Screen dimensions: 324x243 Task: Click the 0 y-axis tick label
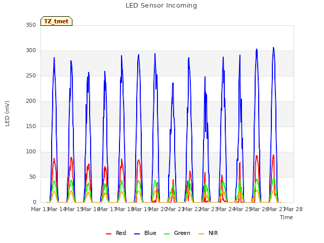[x=34, y=202]
